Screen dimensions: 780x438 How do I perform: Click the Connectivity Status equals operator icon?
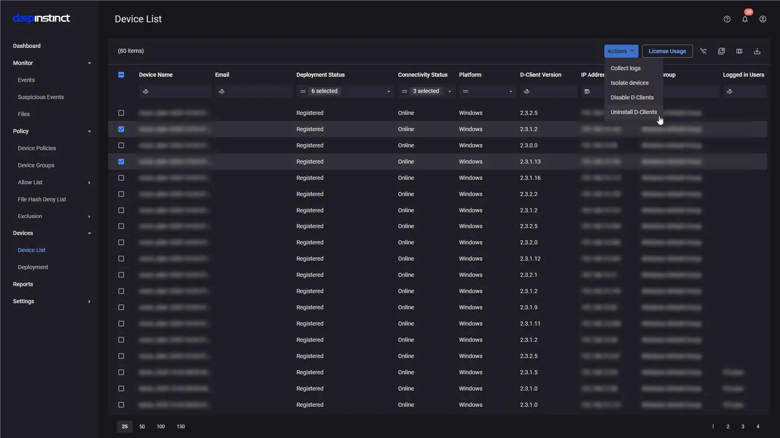tap(404, 91)
